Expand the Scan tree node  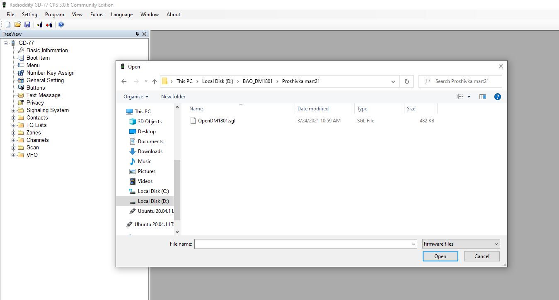pos(13,148)
